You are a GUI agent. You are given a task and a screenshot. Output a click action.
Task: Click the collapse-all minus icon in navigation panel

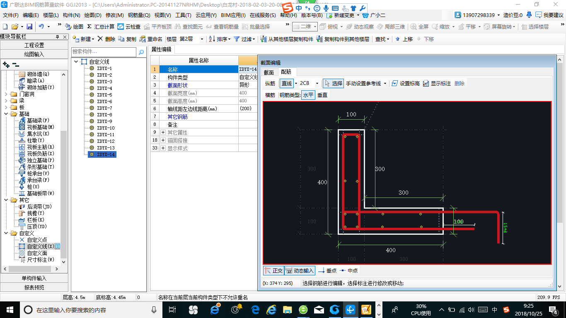click(x=15, y=65)
